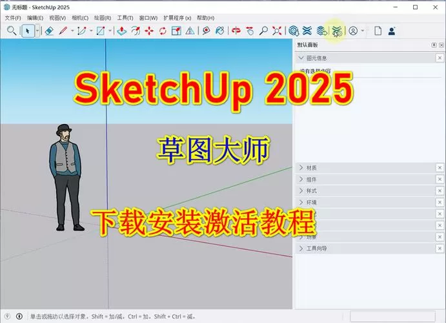
Task: Open the Extension Warehouse icon
Action: point(307,31)
